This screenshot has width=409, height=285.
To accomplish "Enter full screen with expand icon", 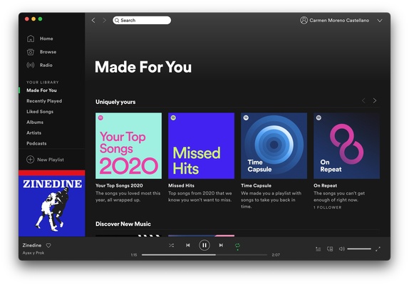I will pos(378,249).
